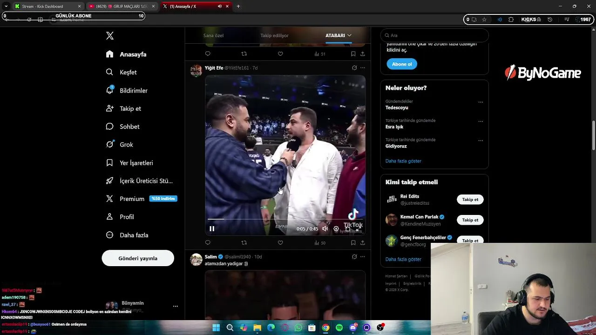Open Premium page
The width and height of the screenshot is (596, 335).
coord(141,199)
